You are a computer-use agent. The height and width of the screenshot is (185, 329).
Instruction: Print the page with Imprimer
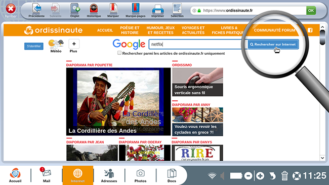click(x=157, y=11)
